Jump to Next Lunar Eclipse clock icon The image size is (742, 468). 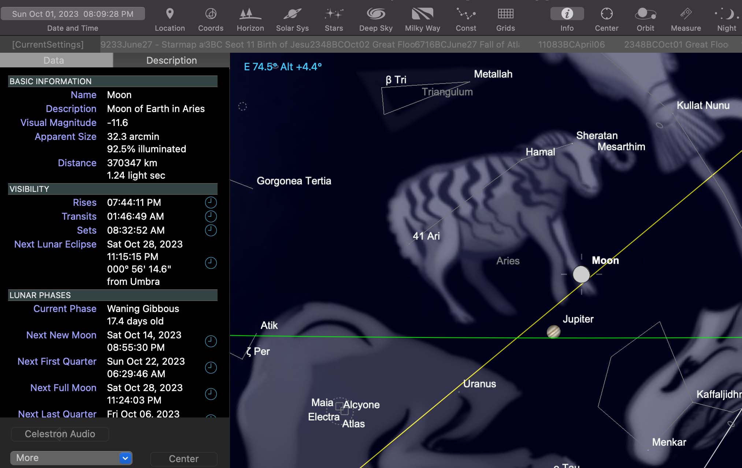[x=211, y=263]
